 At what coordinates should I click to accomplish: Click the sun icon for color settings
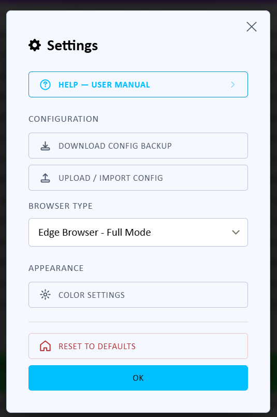(45, 295)
